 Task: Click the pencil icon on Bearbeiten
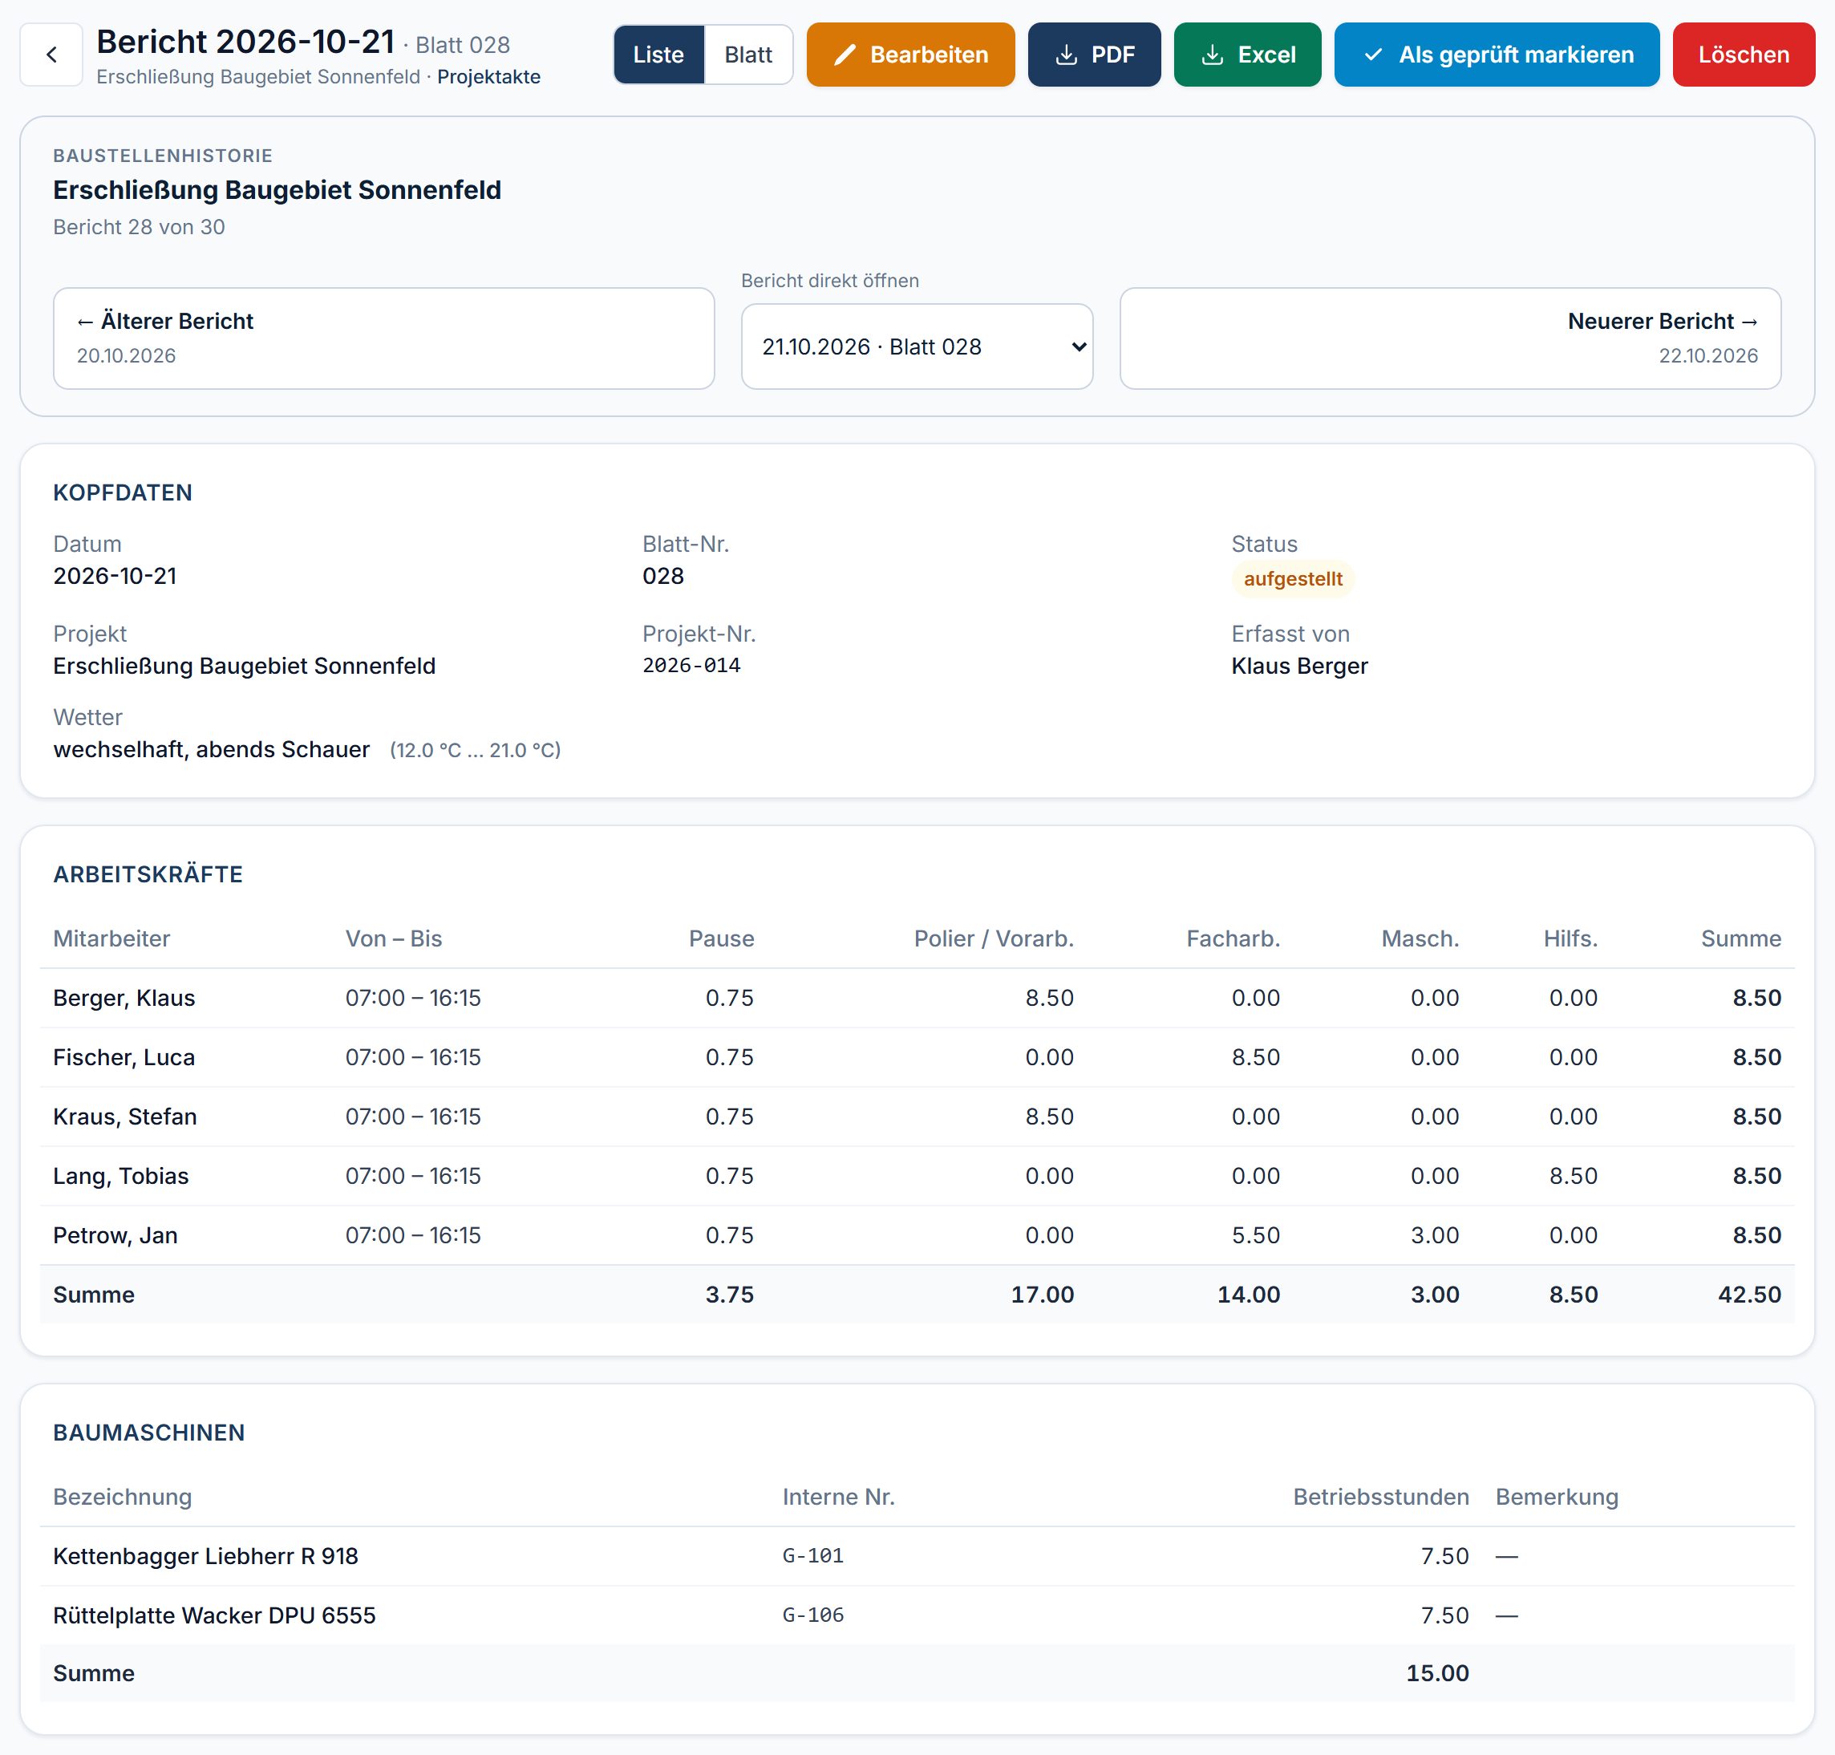tap(844, 55)
